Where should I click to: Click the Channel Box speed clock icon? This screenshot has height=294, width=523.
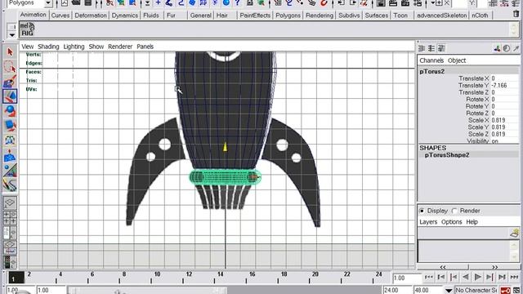507,49
